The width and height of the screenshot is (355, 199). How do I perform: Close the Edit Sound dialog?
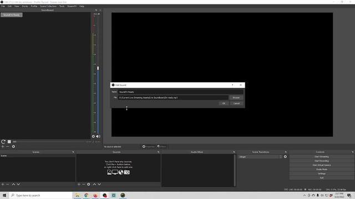click(241, 85)
